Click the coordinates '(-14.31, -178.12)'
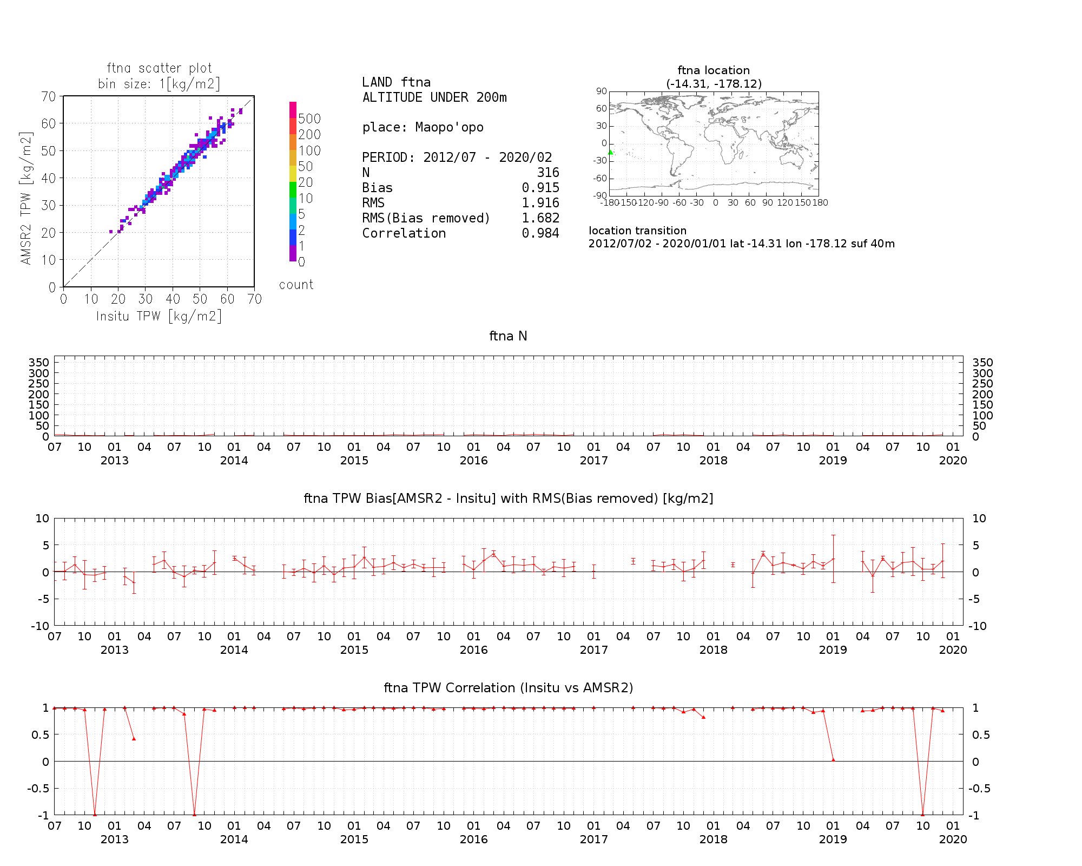This screenshot has height=866, width=1082. click(714, 84)
